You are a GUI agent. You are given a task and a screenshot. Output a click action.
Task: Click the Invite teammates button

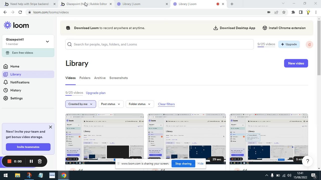click(28, 147)
